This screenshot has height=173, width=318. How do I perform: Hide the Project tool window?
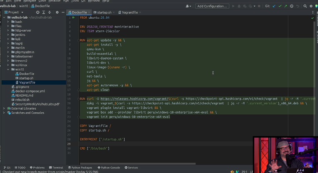(63, 12)
